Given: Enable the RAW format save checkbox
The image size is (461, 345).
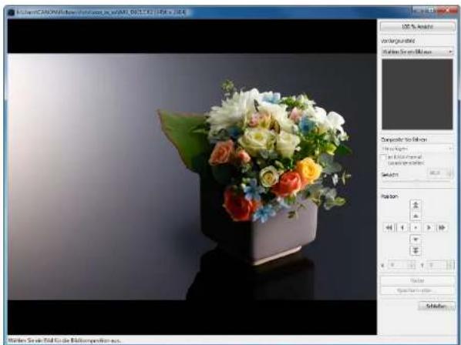Looking at the screenshot, I should pos(383,157).
